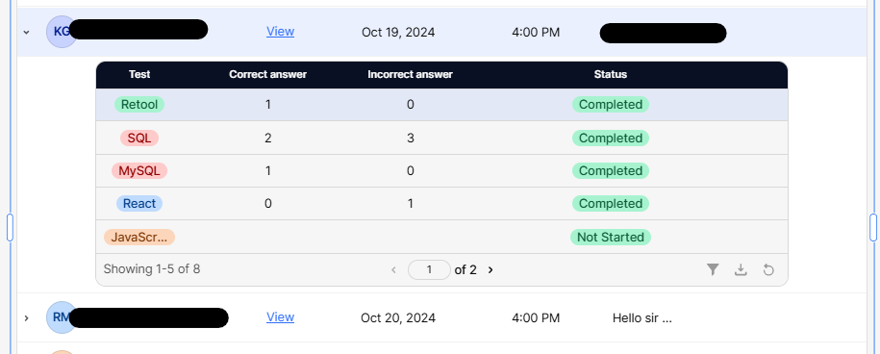The image size is (880, 354).
Task: Download the test results table data
Action: tap(741, 270)
